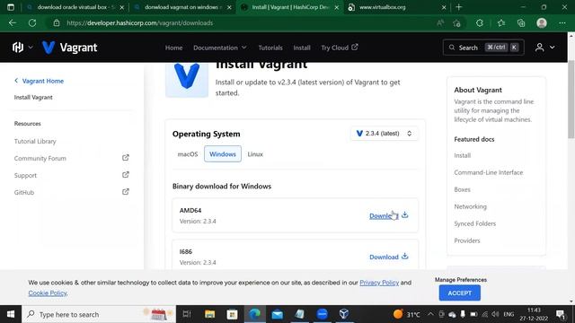Click the browser profile avatar
Viewport: 575px width, 323px height.
pos(542,23)
